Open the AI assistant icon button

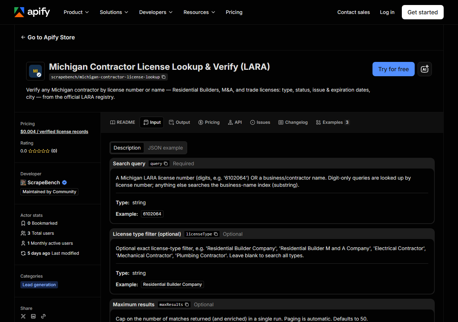(x=425, y=69)
